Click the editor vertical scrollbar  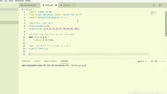(166, 24)
